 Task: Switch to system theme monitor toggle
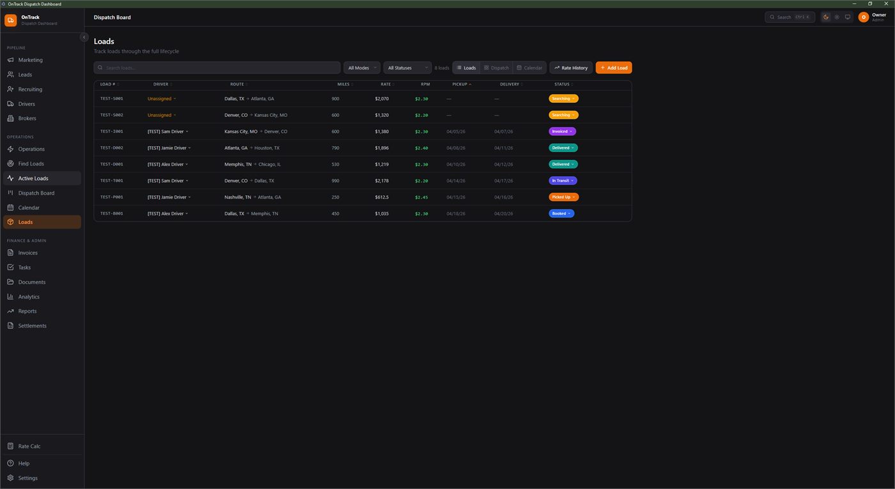click(x=848, y=17)
